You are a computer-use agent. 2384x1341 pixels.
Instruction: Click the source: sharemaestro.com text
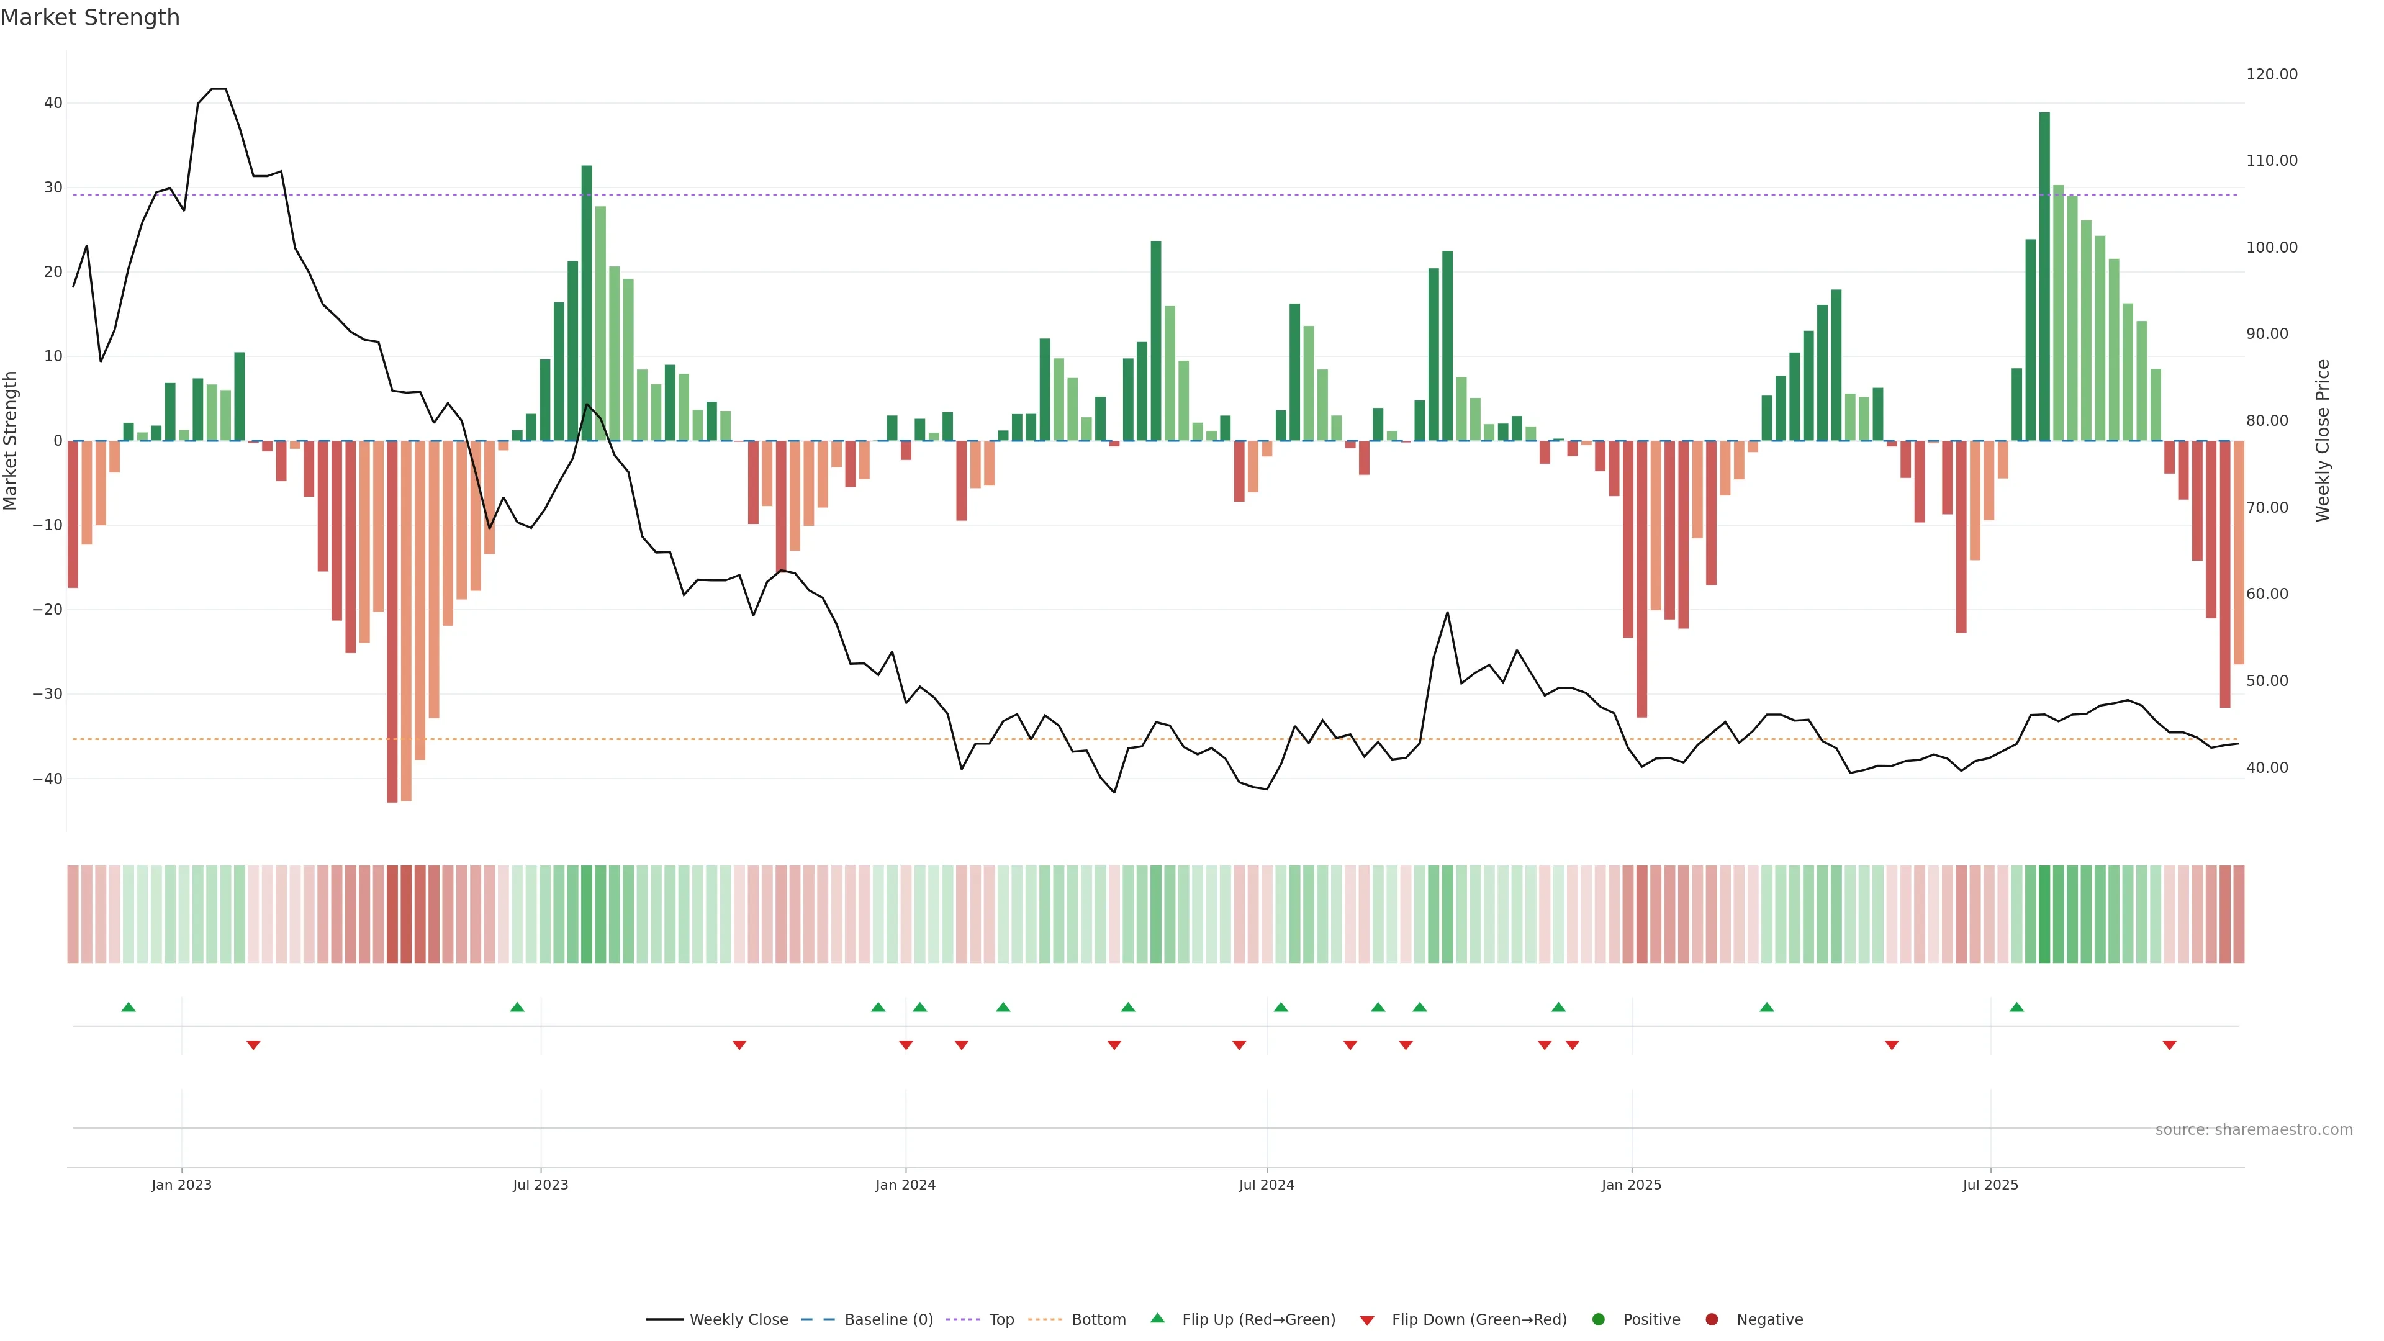pos(2254,1130)
